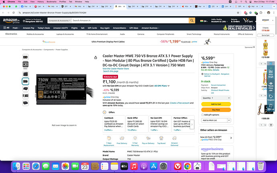Viewport: 277px width, 173px height.
Task: Open the Account & Lists dropdown
Action: pyautogui.click(x=219, y=20)
